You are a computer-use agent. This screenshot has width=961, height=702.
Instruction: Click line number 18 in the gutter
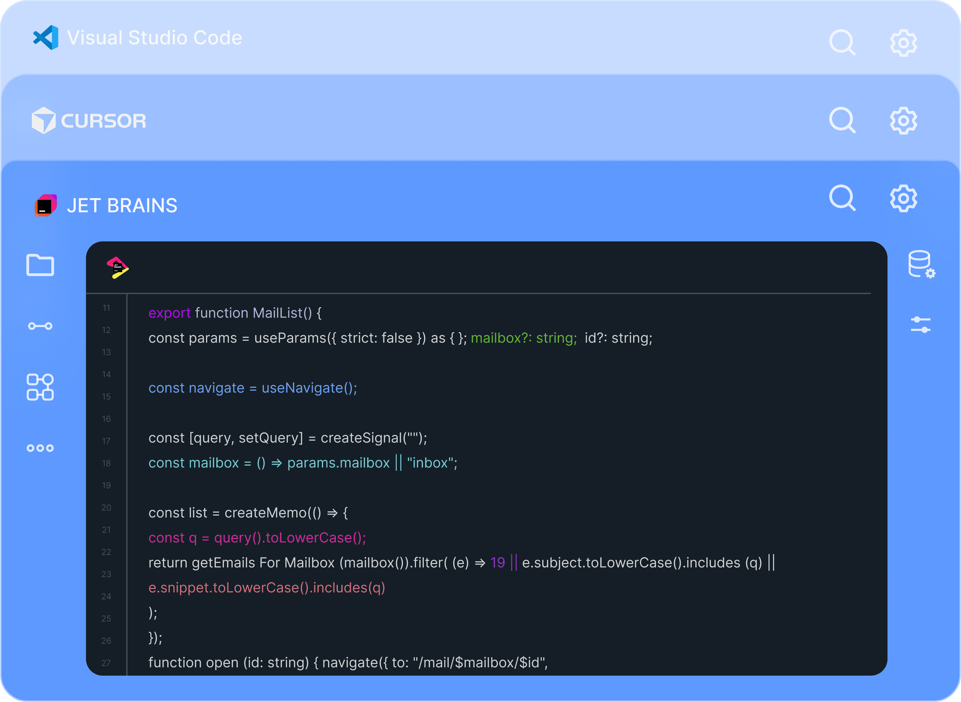(x=106, y=463)
